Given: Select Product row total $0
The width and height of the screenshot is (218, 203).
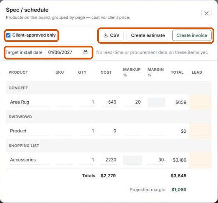Looking at the screenshot, I should (x=183, y=131).
